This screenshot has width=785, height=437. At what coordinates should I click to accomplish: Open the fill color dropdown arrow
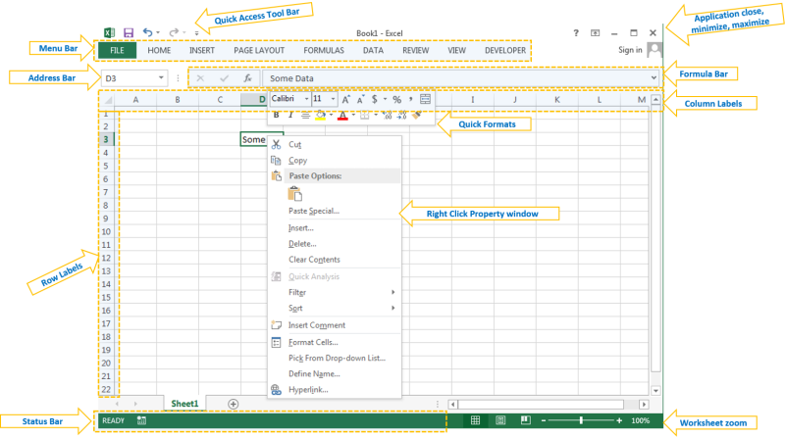331,116
